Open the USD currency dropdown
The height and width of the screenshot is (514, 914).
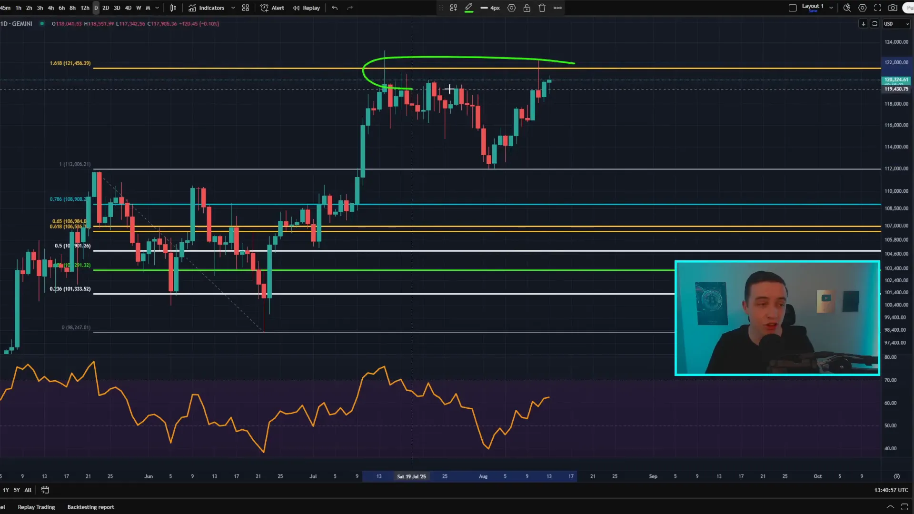pos(896,24)
